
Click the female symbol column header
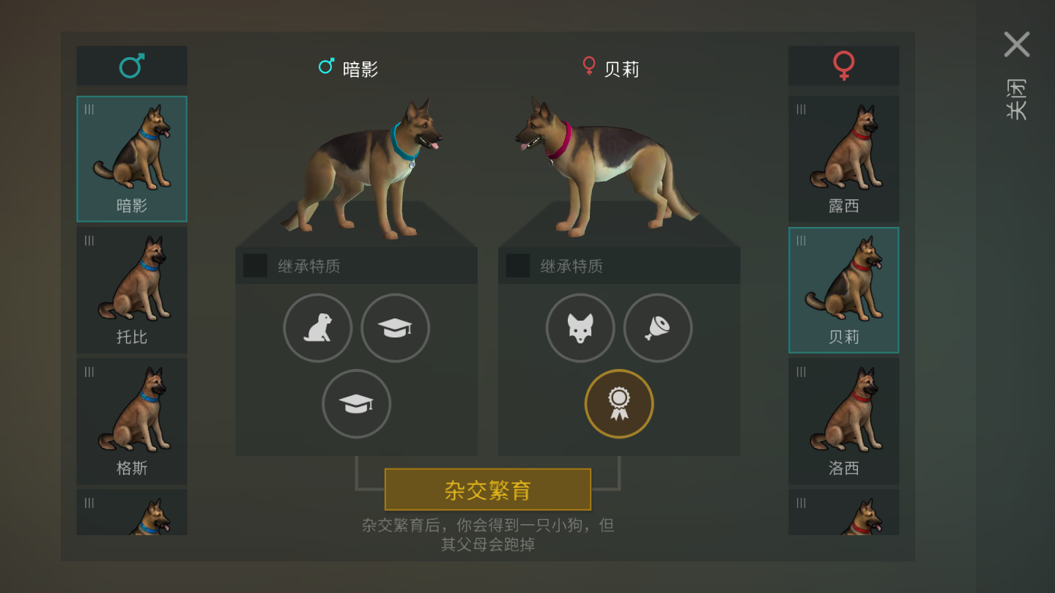click(844, 66)
